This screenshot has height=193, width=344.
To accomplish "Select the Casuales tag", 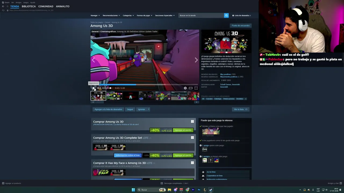I will 209,99.
